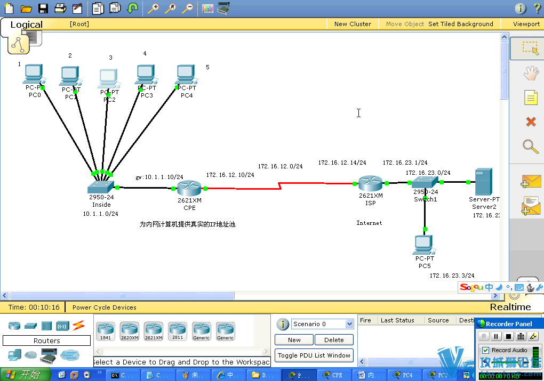544x381 pixels.
Task: Pause the recording in Recorder Panel
Action: pos(496,336)
